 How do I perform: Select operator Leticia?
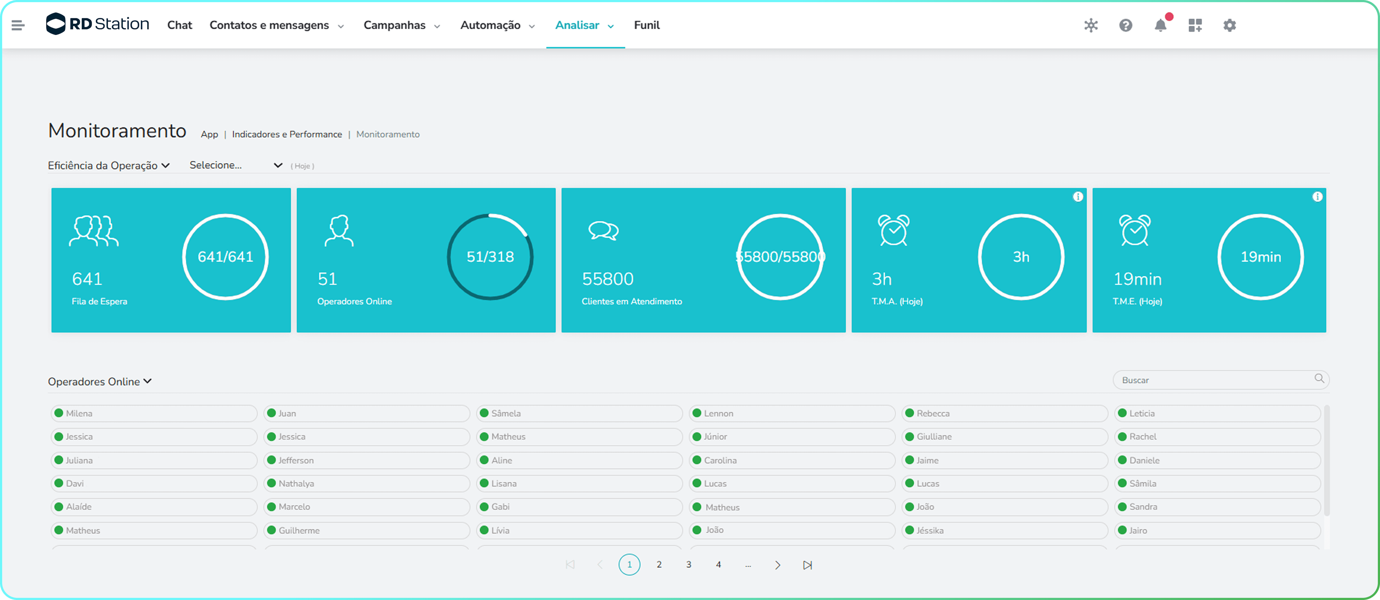click(x=1217, y=413)
